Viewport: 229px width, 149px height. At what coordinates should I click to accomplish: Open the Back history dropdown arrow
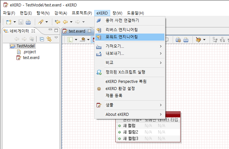tap(71, 22)
